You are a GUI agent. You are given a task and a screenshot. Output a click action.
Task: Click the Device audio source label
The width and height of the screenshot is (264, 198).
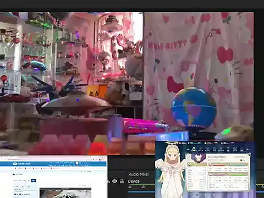click(134, 182)
